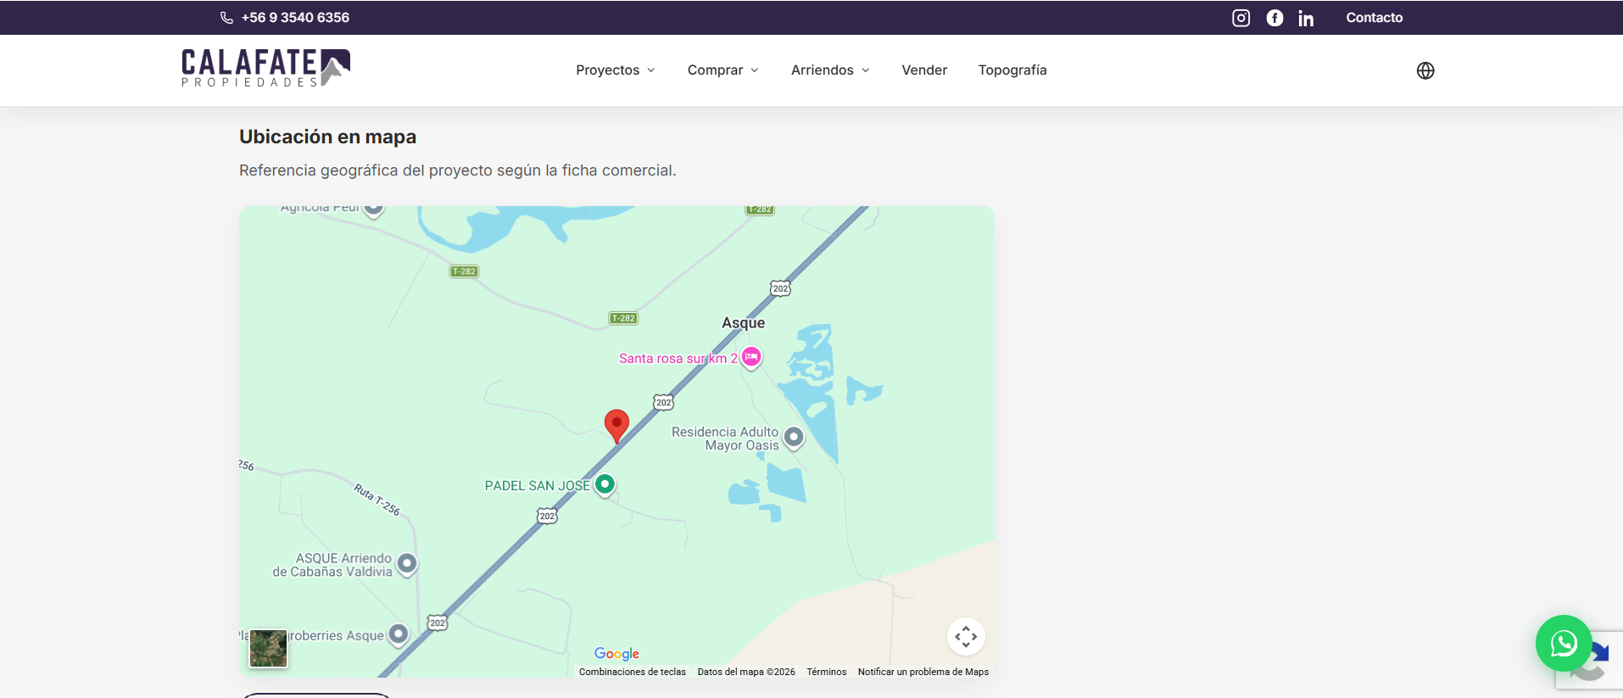Image resolution: width=1623 pixels, height=698 pixels.
Task: Open the LinkedIn icon in top bar
Action: 1306,18
